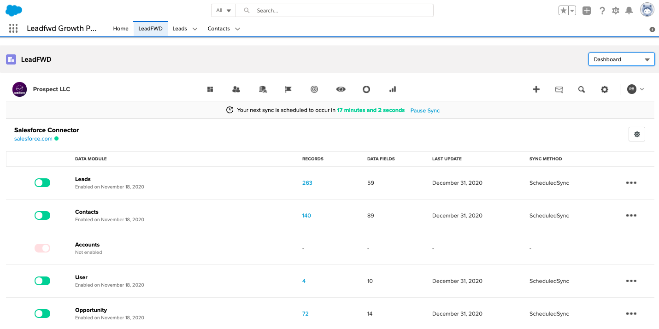Click the plus add icon in LeadFWD toolbar
The height and width of the screenshot is (329, 659).
tap(536, 89)
